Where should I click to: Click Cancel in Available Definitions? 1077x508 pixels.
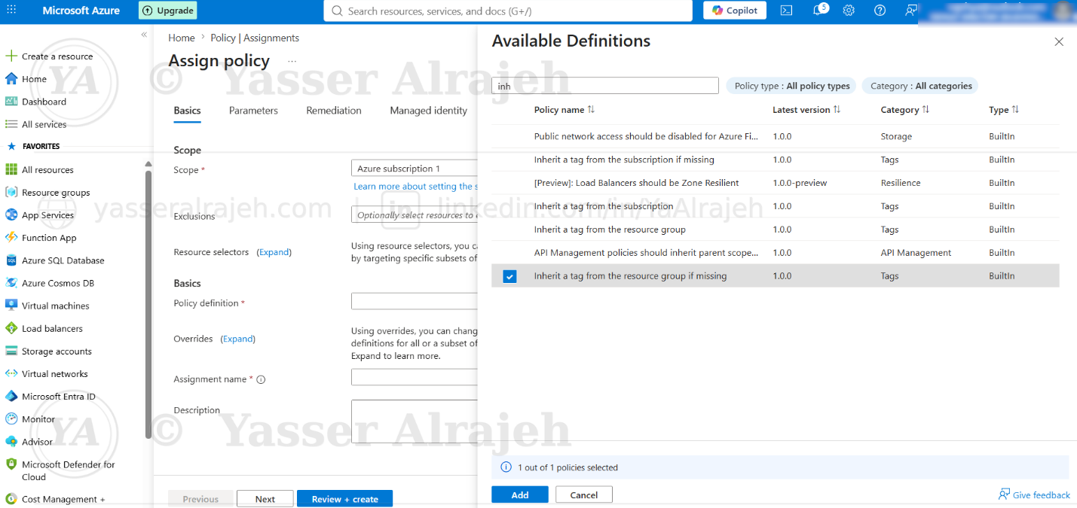(x=584, y=494)
